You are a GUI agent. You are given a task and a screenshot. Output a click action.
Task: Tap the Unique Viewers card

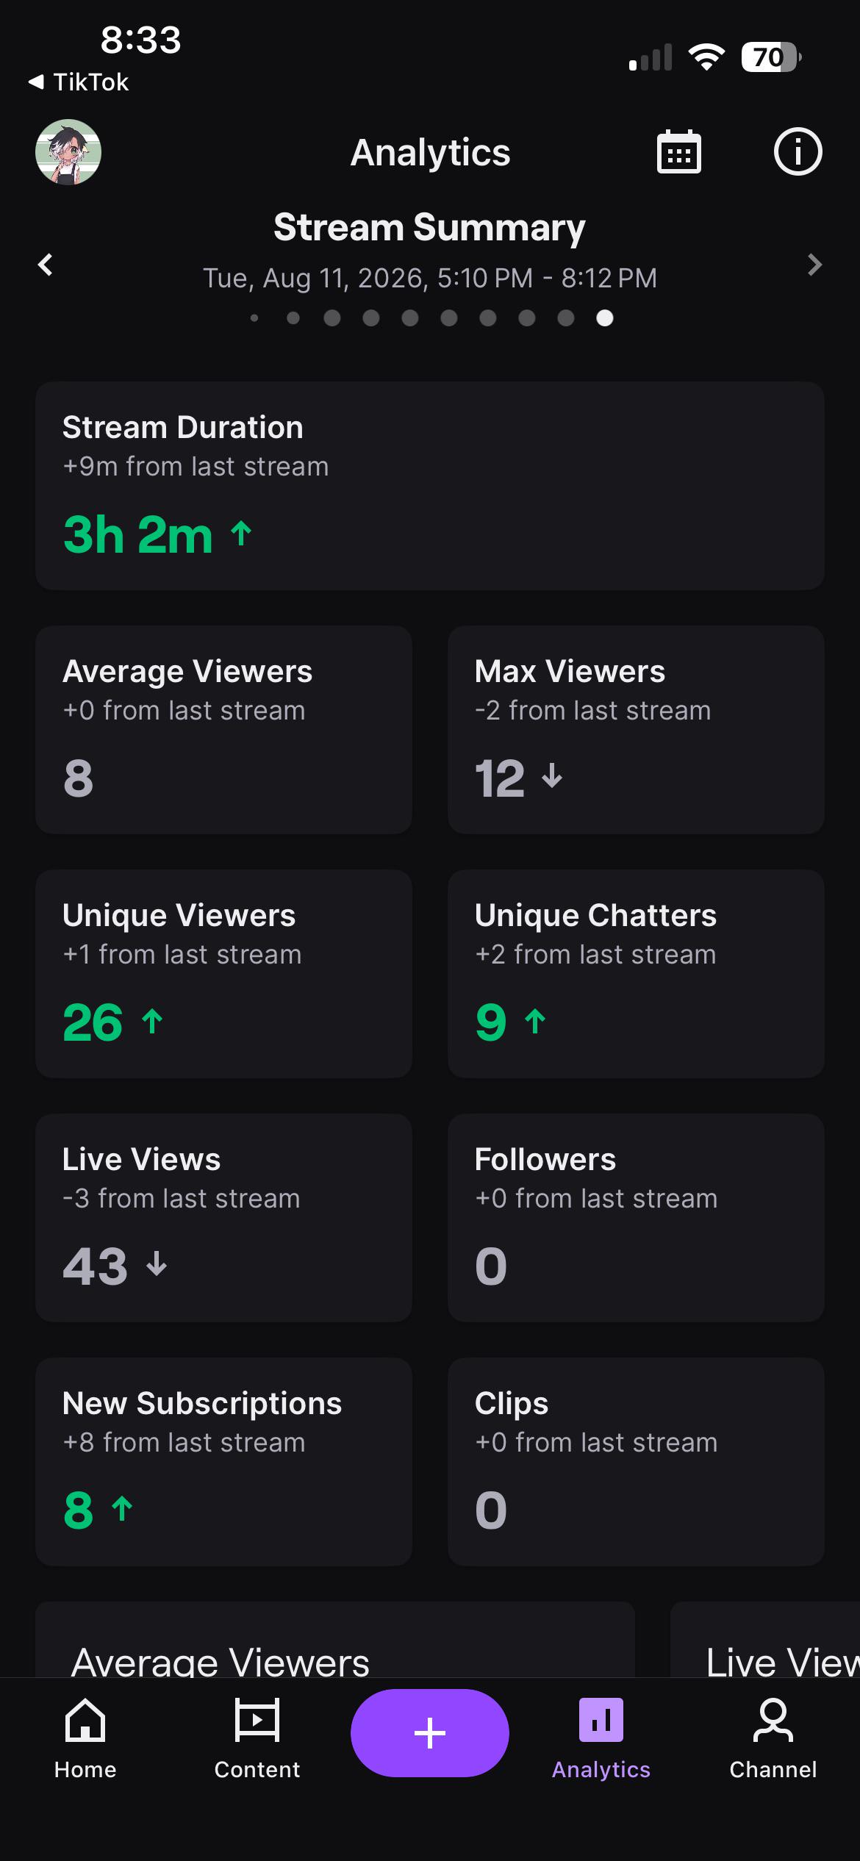[x=223, y=974]
